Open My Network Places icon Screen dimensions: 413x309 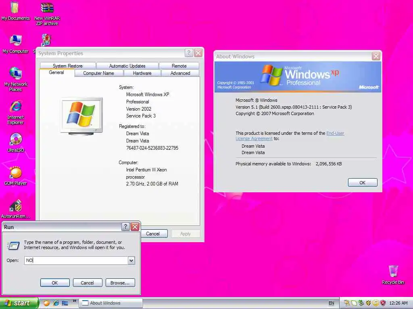click(x=16, y=79)
